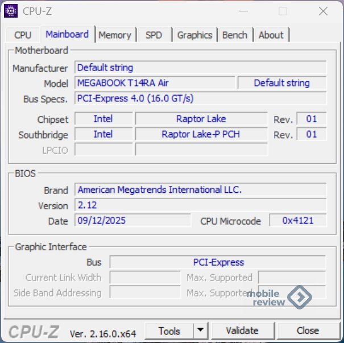
Task: Go to the Graphics tab
Action: click(194, 35)
